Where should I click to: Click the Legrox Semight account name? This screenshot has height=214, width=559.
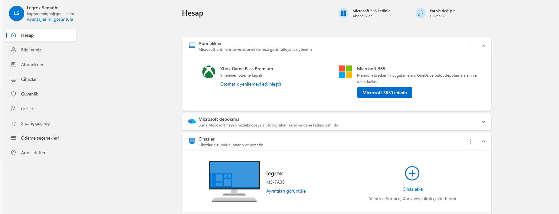(43, 8)
